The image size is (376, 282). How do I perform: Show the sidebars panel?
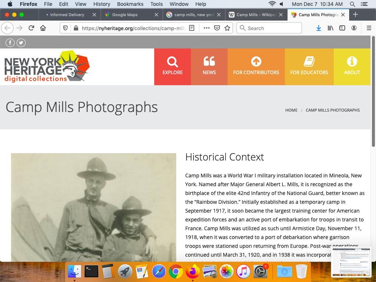click(x=342, y=28)
